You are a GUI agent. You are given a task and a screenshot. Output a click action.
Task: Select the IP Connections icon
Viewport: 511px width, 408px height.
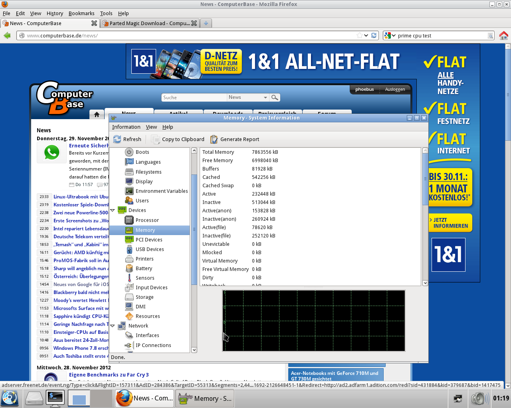(x=129, y=345)
